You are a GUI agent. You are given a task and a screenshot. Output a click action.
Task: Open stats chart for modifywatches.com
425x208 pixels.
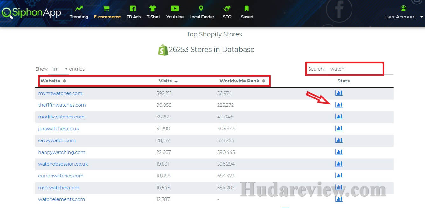(339, 117)
